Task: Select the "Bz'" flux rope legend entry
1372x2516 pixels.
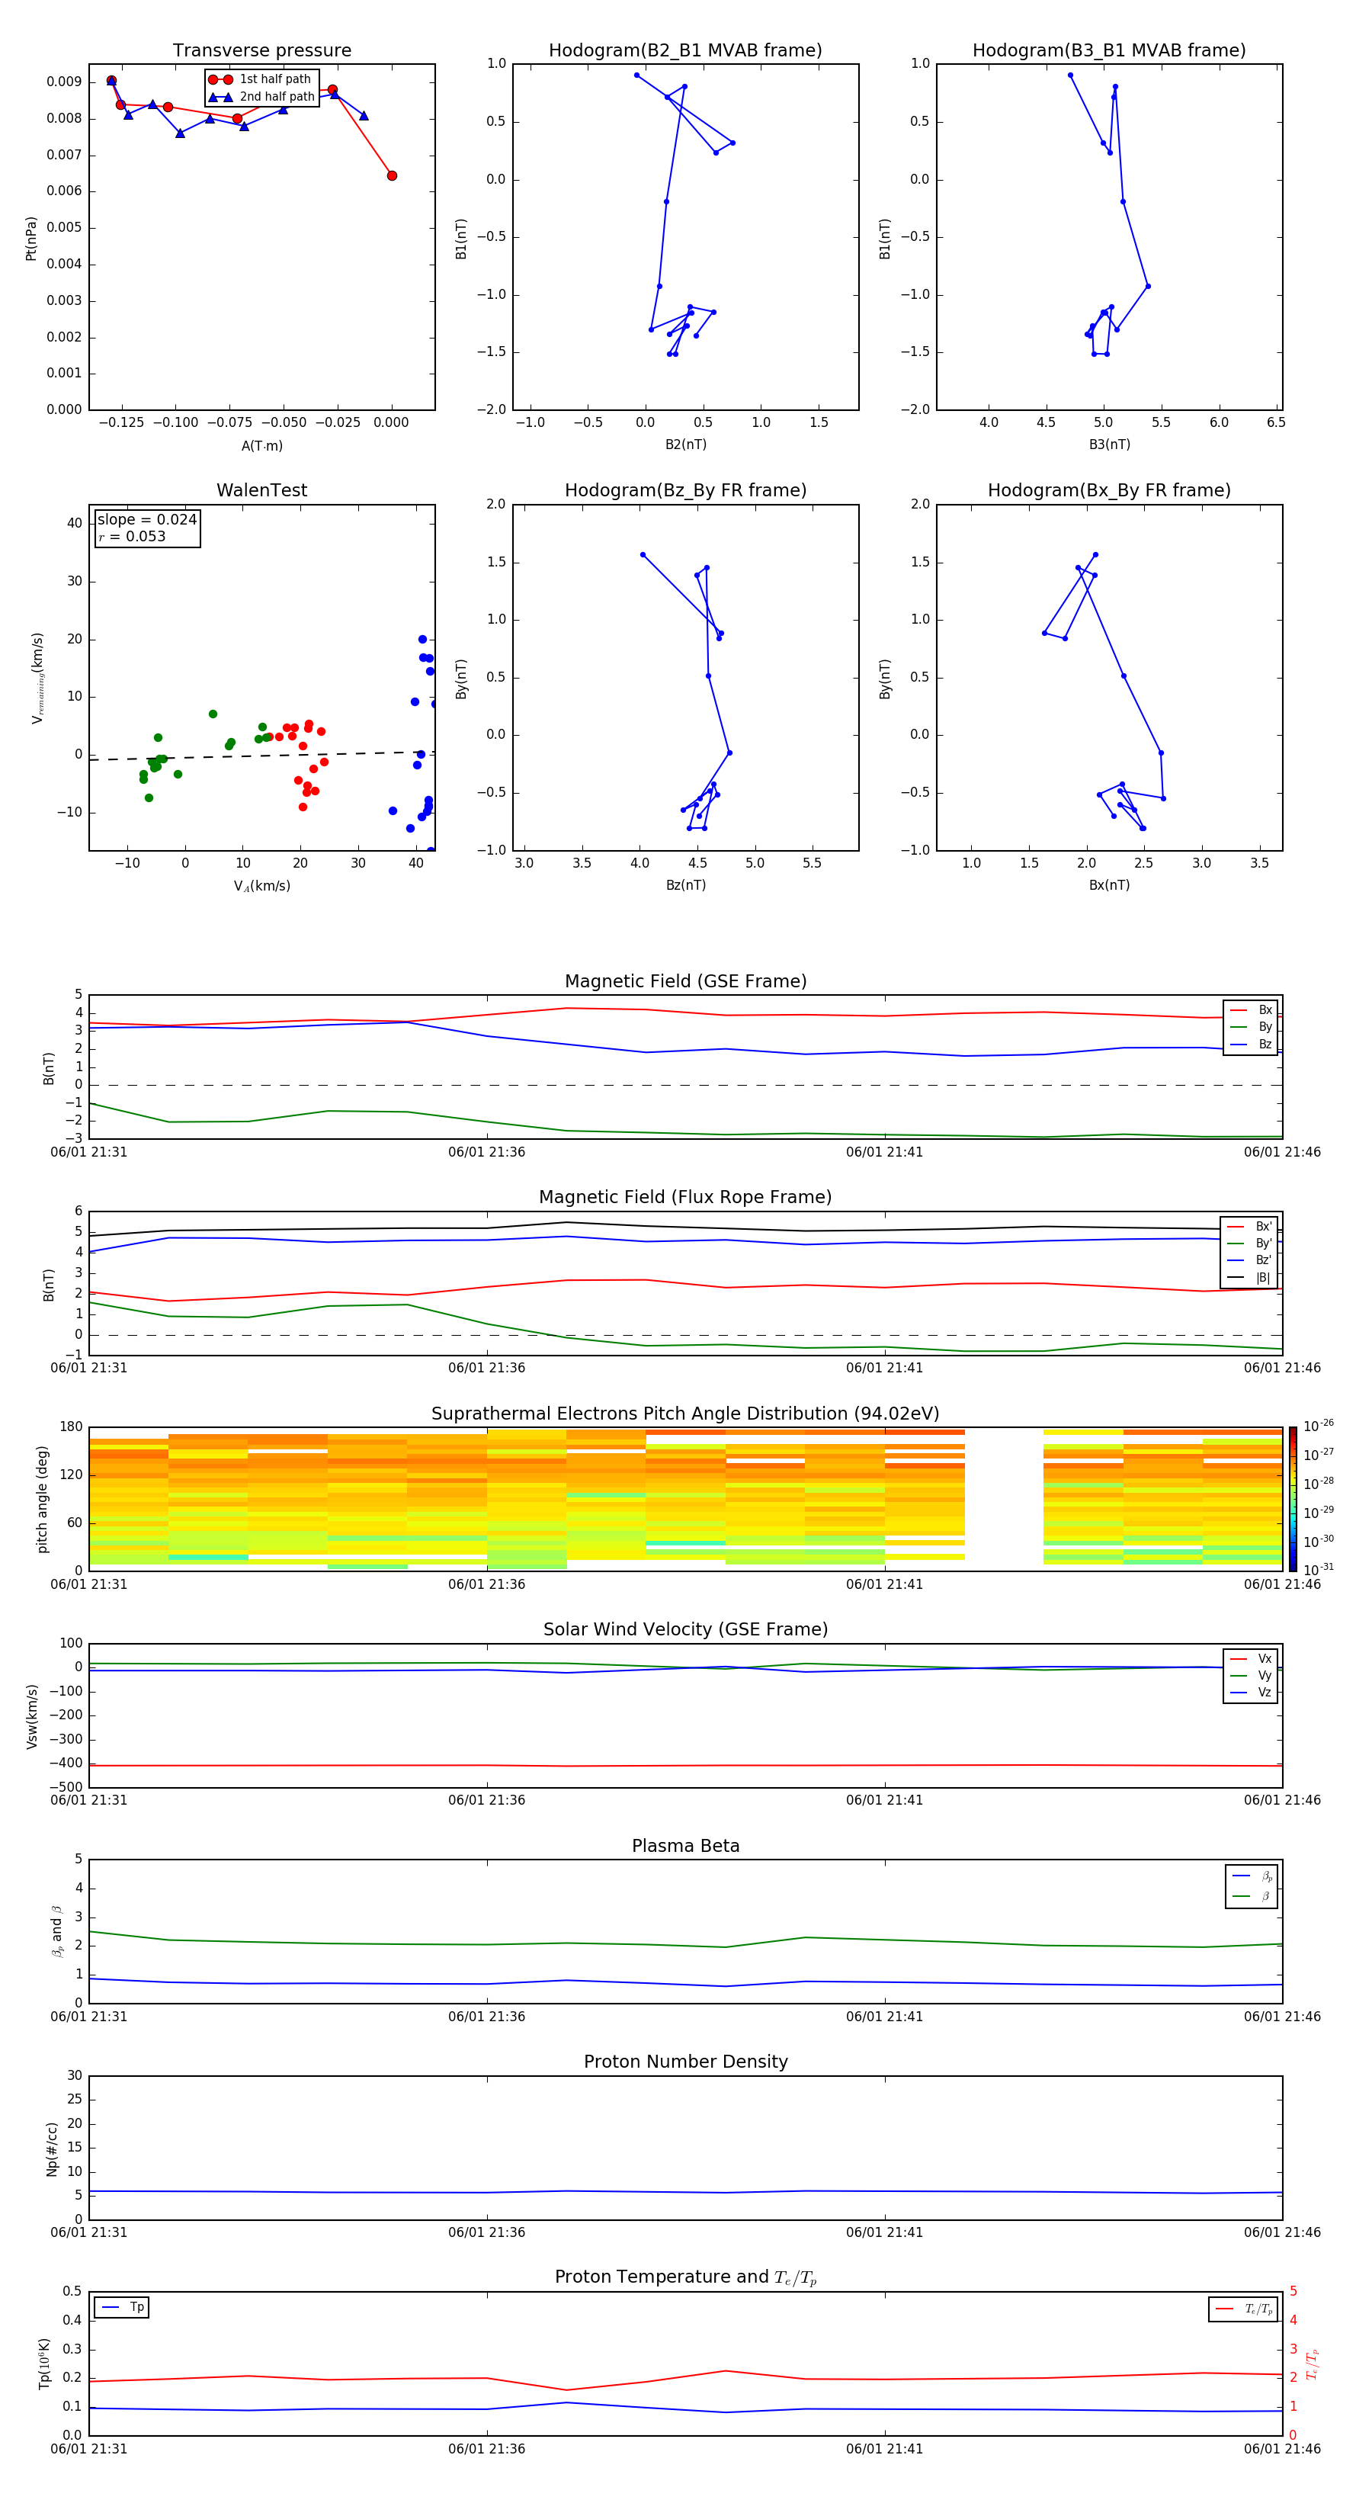Action: pos(1250,1261)
